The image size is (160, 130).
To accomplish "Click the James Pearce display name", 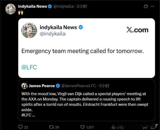I will (42, 86).
